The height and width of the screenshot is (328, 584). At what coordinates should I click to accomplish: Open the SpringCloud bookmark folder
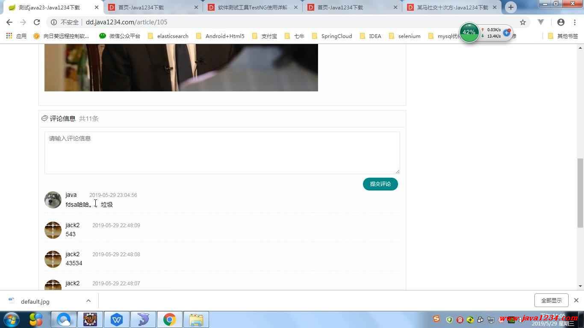tap(332, 36)
